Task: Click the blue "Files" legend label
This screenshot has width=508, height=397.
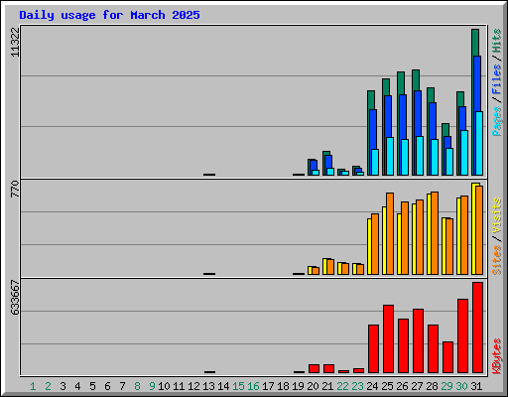Action: point(497,79)
